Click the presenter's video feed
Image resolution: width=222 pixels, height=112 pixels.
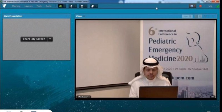146,59
